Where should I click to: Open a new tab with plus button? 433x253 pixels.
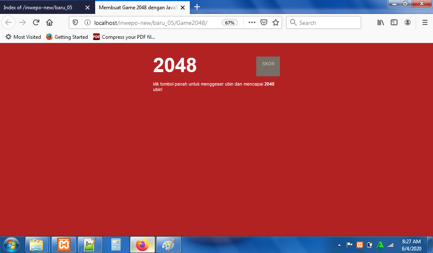[197, 7]
